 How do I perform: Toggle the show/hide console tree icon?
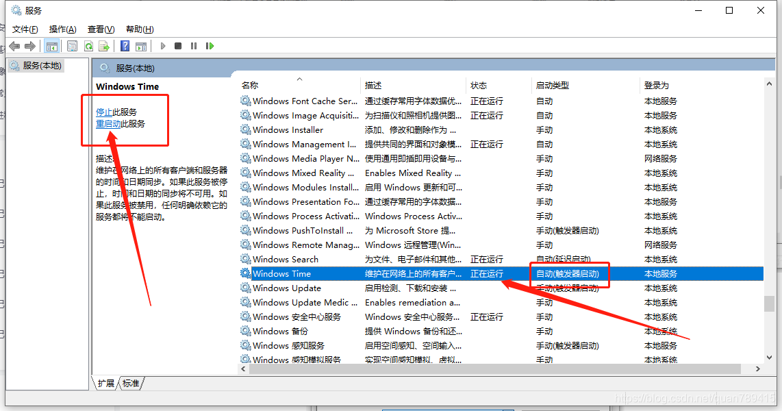[x=51, y=47]
